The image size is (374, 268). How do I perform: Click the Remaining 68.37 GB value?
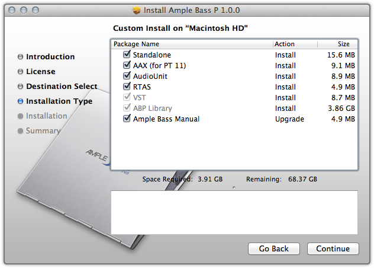pos(302,179)
